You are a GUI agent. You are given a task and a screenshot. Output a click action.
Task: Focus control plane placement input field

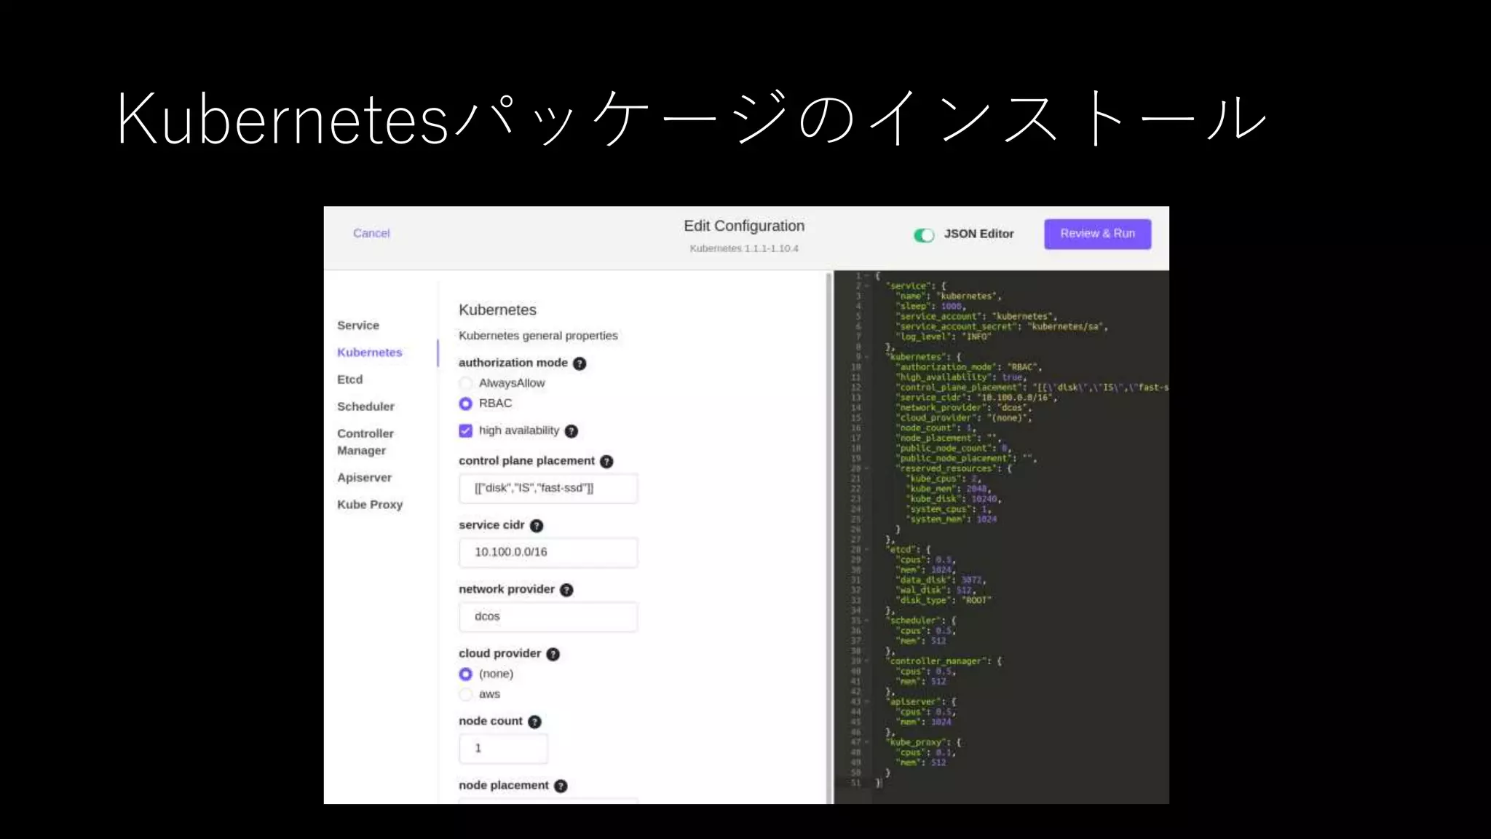pyautogui.click(x=548, y=488)
